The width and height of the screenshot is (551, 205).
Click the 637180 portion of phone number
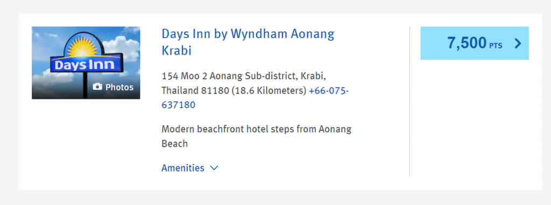point(179,105)
